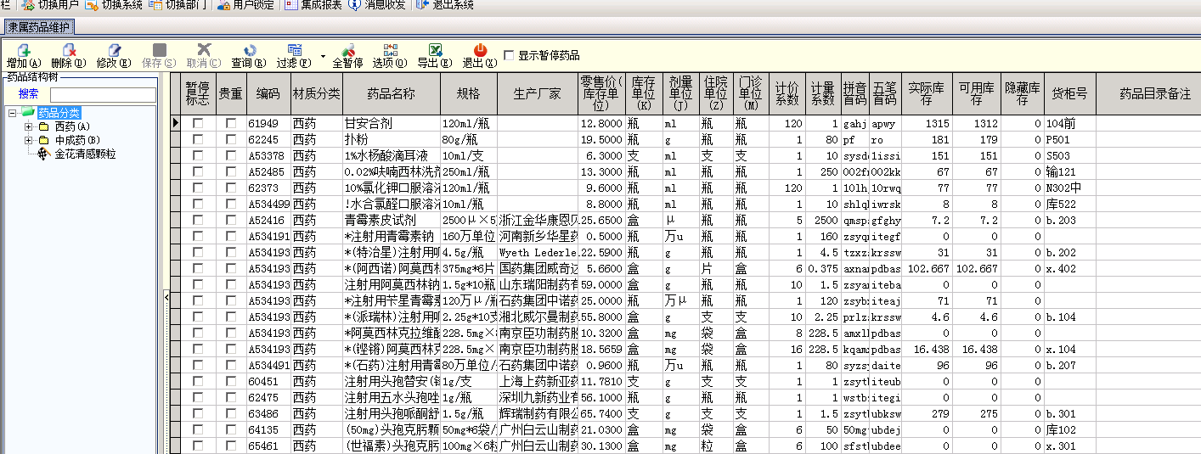1201x454 pixels.
Task: Click the blue 搜索 search link
Action: (x=29, y=94)
